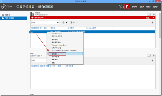Open the 工具(T) Tools menu

click(x=142, y=7)
